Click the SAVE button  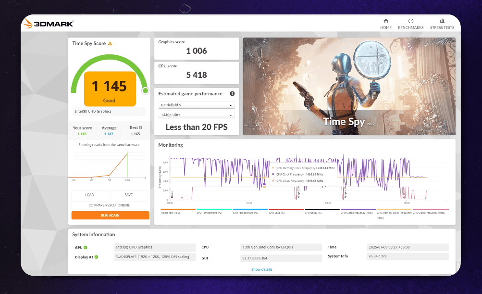[x=129, y=195]
